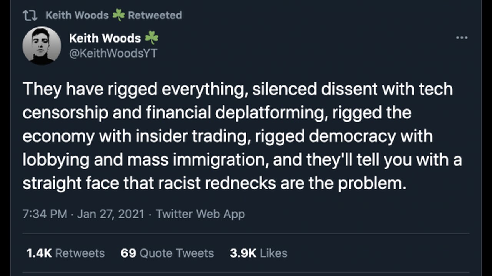The height and width of the screenshot is (276, 492).
Task: Click the tweet line beginning "censorship and financial"
Action: (217, 113)
